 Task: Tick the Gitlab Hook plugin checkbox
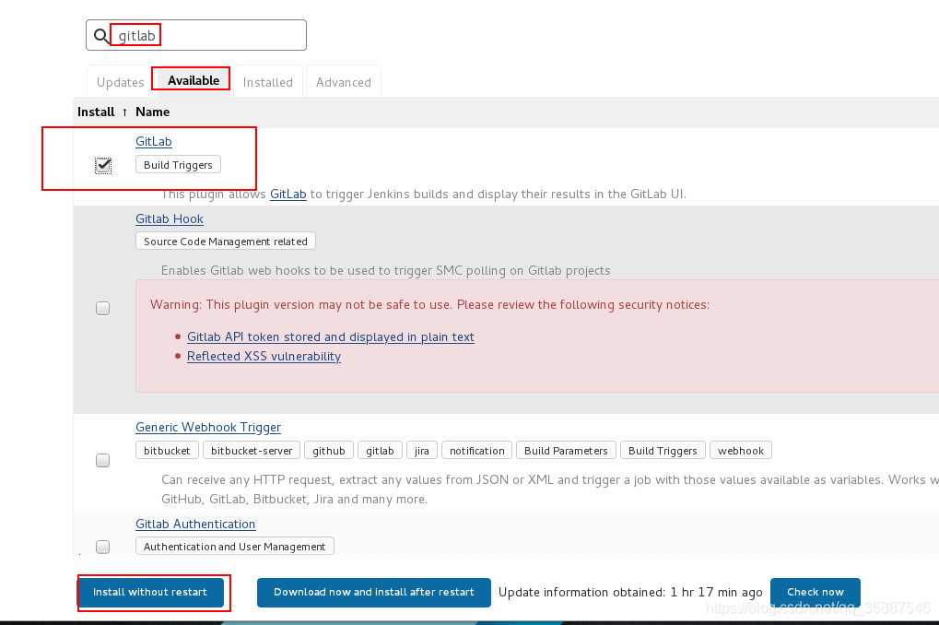103,308
